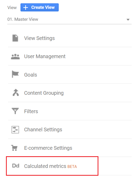Click the Goals flag icon
Screen dimensions: 135x177
coord(15,74)
